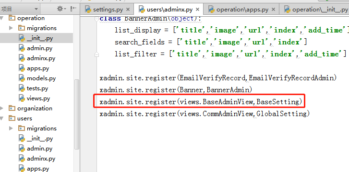349x172 pixels.
Task: Open the project view dropdown
Action: pyautogui.click(x=36, y=9)
